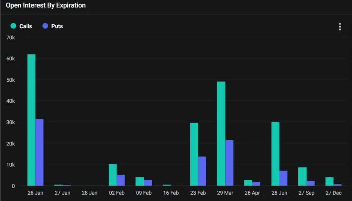
Task: Click the 28 Jun axis label
Action: [279, 193]
